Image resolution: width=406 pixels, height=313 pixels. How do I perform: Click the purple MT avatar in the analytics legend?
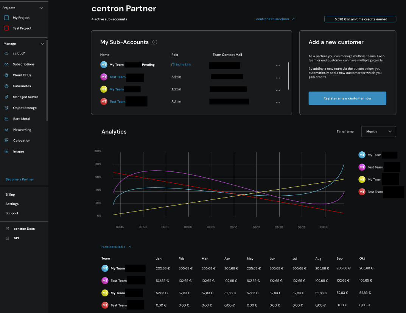[x=362, y=167]
